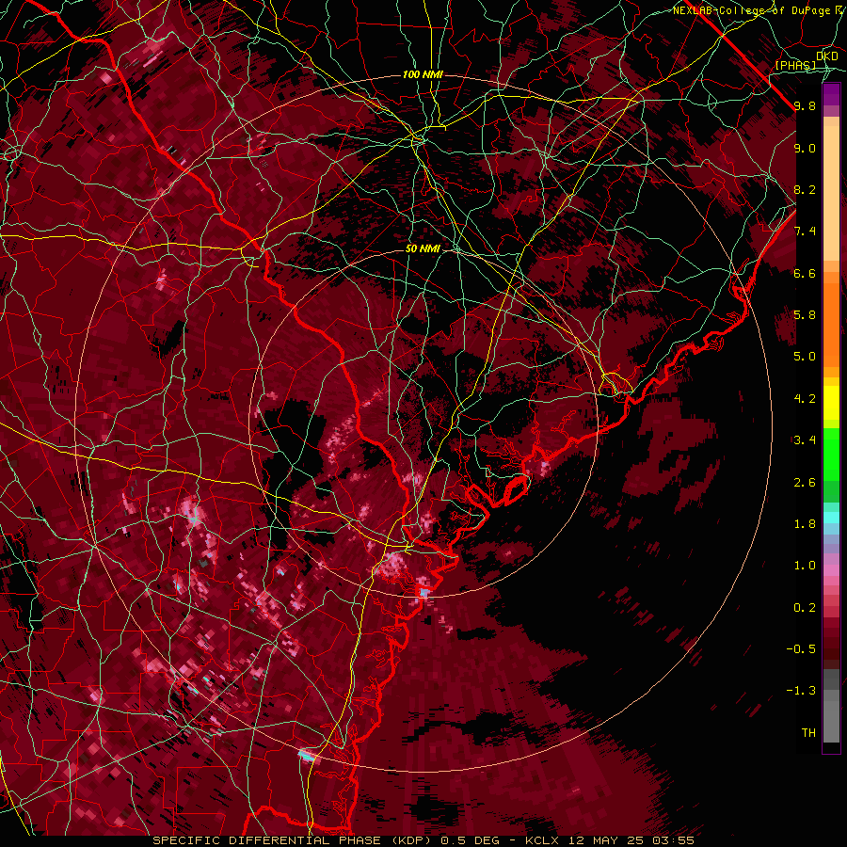Viewport: 847px width, 847px height.
Task: Select the 9.8 value on the scale
Action: 805,105
